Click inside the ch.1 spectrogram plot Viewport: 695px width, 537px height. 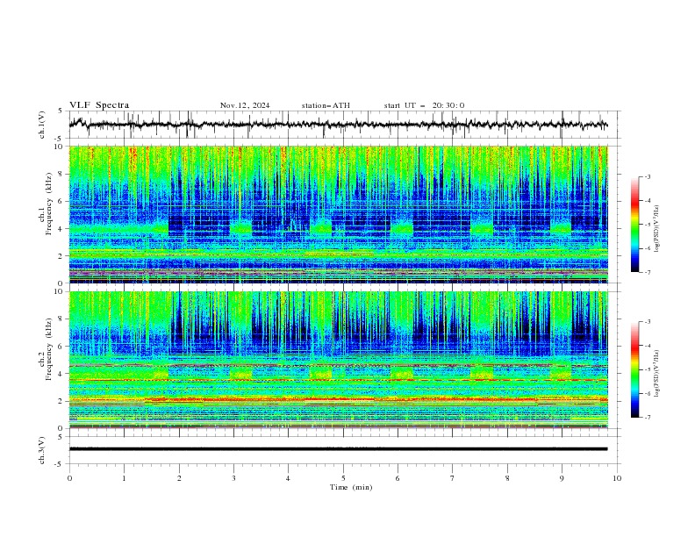click(338, 214)
